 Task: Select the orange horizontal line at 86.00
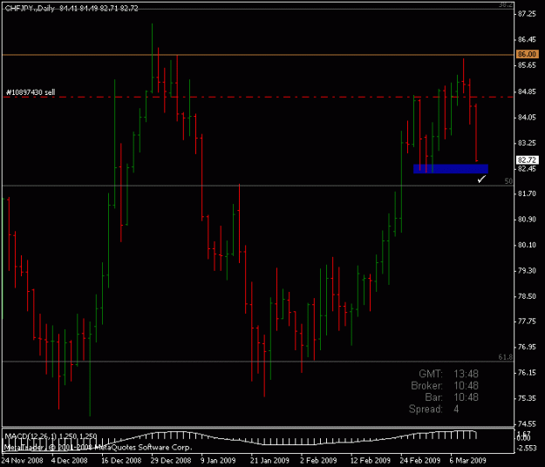[258, 55]
